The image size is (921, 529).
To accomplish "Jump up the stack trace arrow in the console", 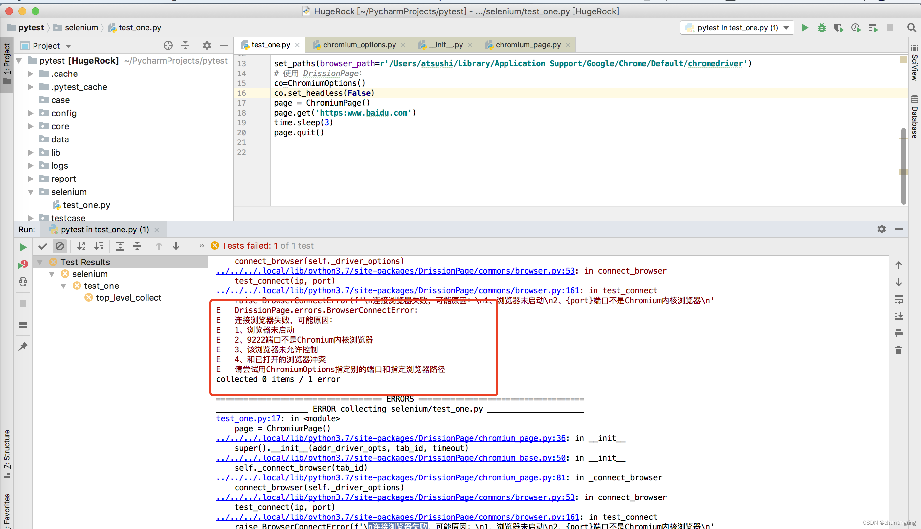I will [x=898, y=265].
